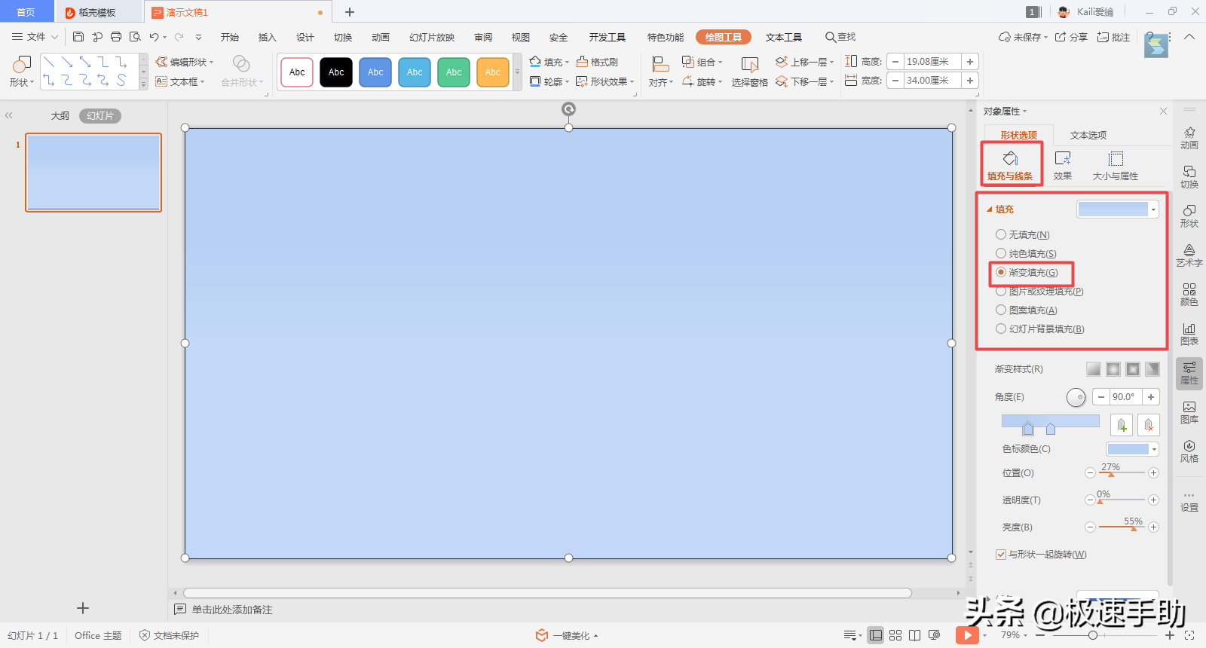Screen dimensions: 1206x648
Task: Open the Effects (效果) icon in properties
Action: pyautogui.click(x=1063, y=165)
